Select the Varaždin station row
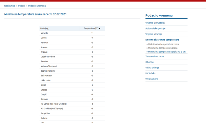Screen dimensions: 206x123 tap(72, 33)
